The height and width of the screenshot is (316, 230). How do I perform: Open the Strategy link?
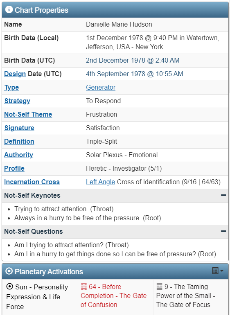(x=17, y=101)
